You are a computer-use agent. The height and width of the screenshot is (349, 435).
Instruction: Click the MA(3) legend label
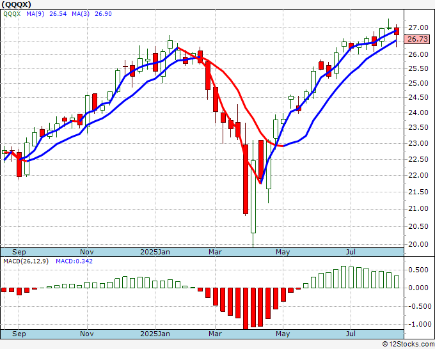coord(81,14)
